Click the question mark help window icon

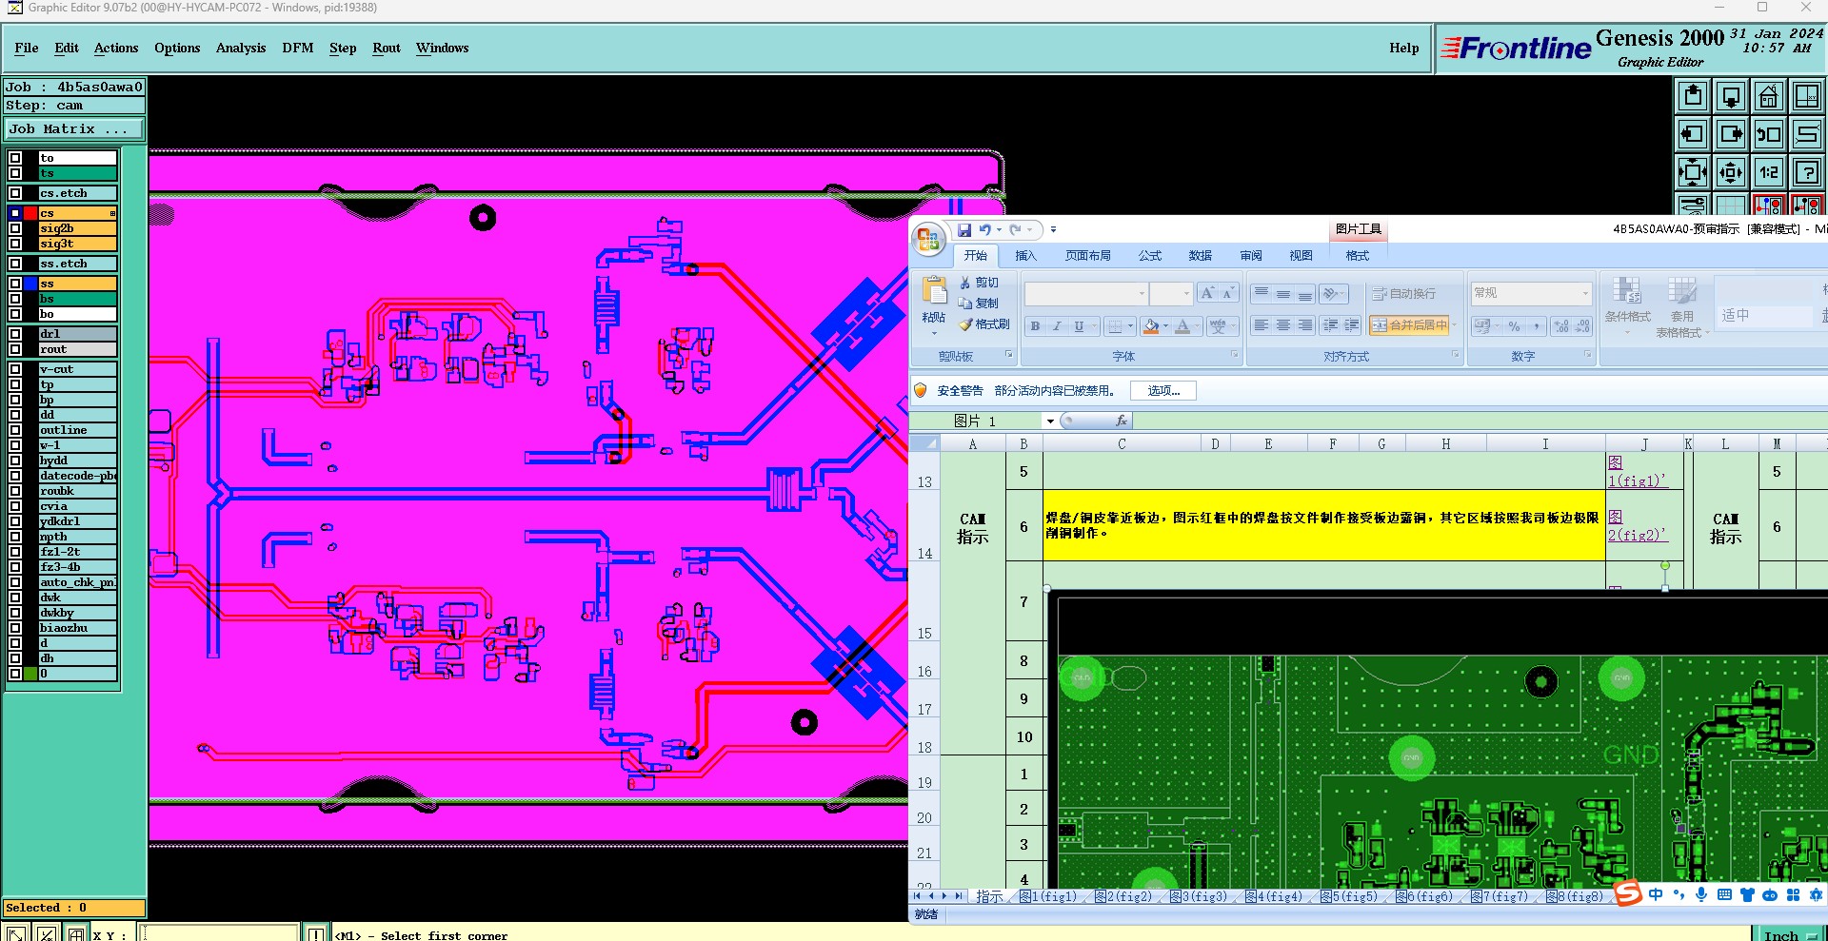[1807, 172]
